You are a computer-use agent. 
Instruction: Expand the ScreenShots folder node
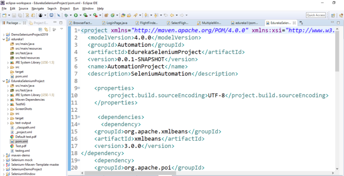[8, 109]
